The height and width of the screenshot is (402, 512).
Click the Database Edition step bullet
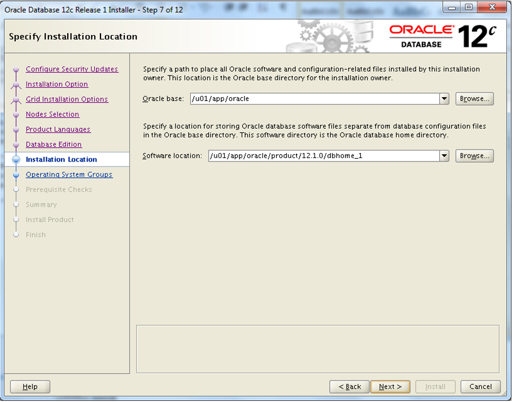coord(16,145)
